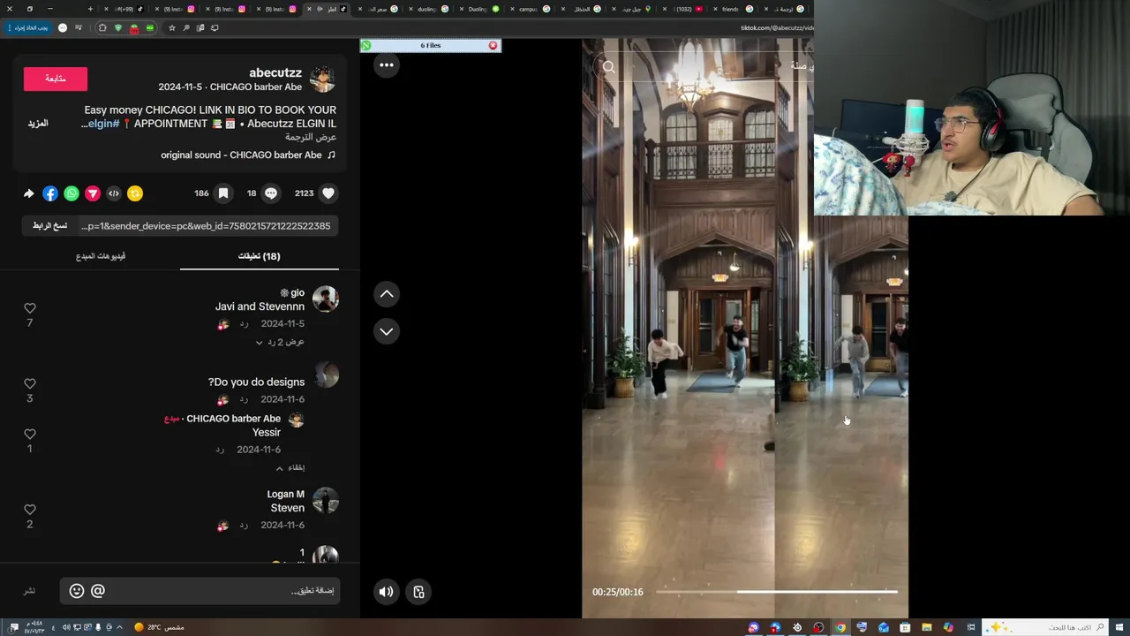Open gio's commenter avatar

[326, 299]
